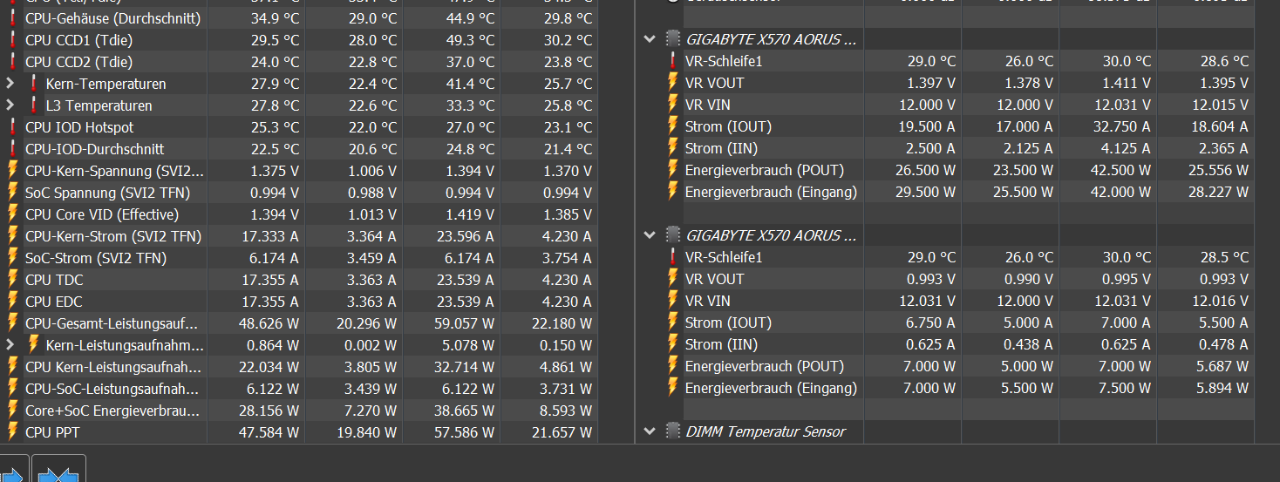Click chip icon of GIGABYTE group with 0.993 V VOUT
1280x482 pixels.
[672, 235]
